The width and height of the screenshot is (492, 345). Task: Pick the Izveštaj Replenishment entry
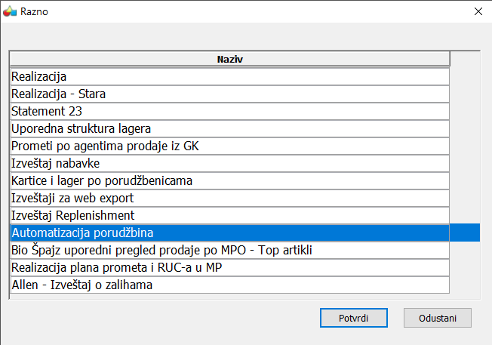[x=230, y=215]
